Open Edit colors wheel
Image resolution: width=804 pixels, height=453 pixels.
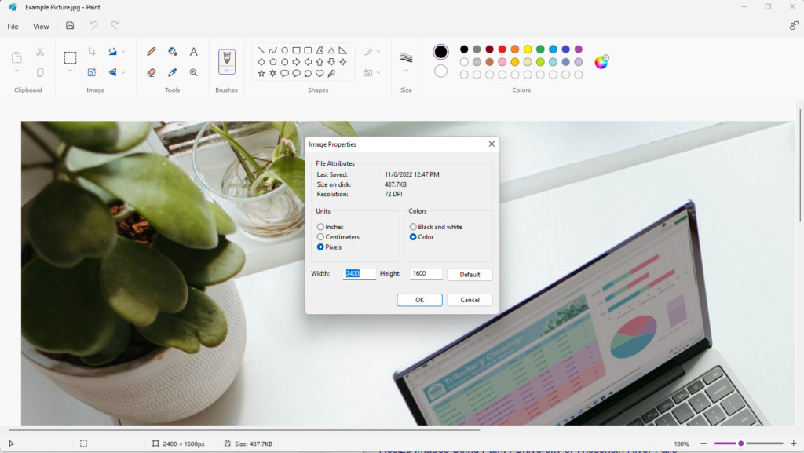pos(601,62)
